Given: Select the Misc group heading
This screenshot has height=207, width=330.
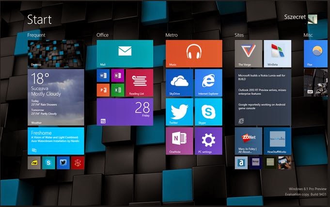Looking at the screenshot, I should 308,35.
